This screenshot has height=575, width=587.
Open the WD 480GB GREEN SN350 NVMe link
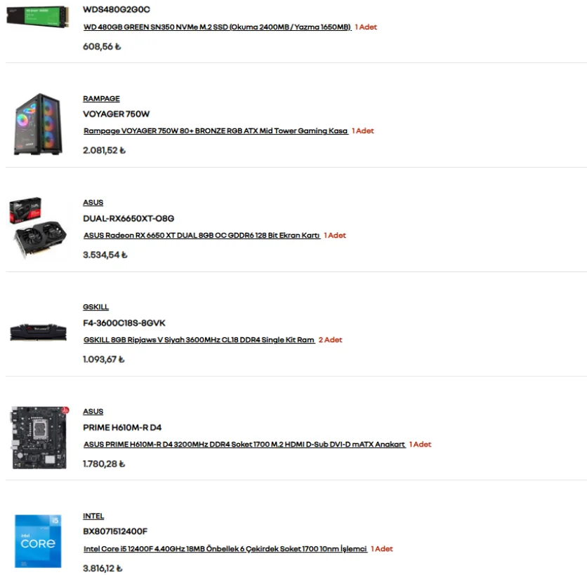coord(217,27)
